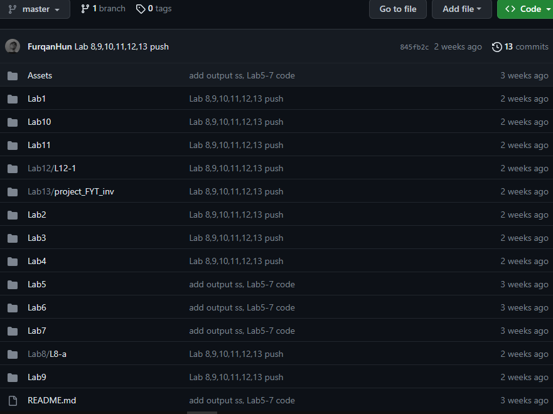Viewport: 553px width, 414px height.
Task: Open the README.md file
Action: pyautogui.click(x=52, y=401)
